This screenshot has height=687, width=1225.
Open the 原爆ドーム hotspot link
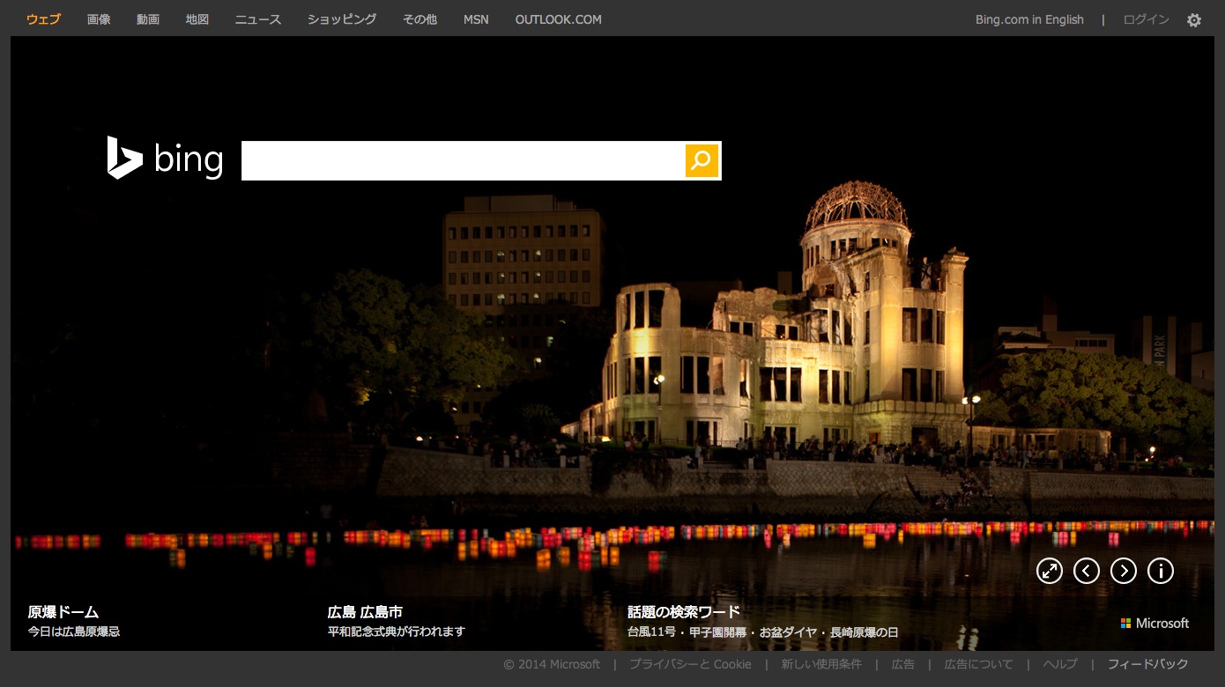point(63,612)
